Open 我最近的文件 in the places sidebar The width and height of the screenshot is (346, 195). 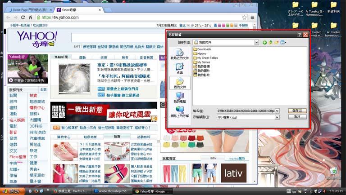click(x=180, y=54)
